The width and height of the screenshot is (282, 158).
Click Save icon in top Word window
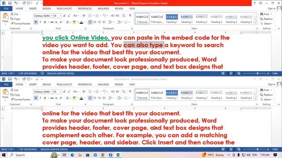tap(10, 3)
